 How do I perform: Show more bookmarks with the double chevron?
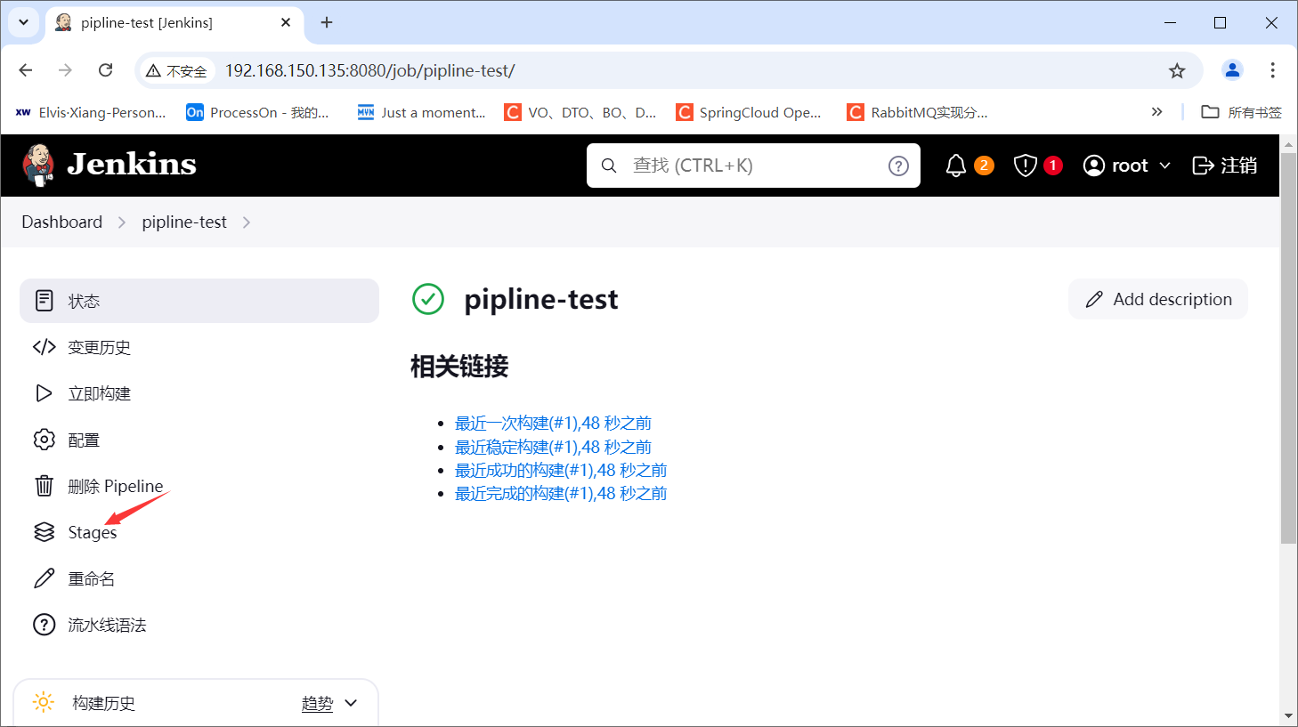[1156, 112]
